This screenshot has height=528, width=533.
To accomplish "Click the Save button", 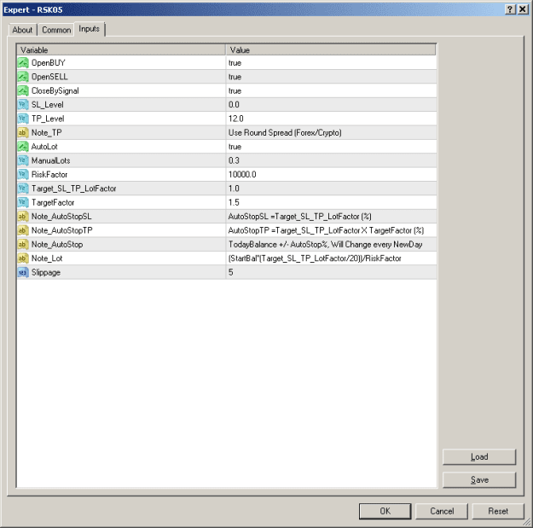I will [x=479, y=480].
